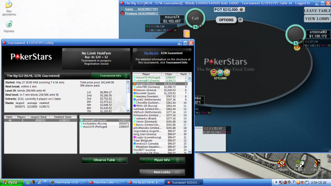
Task: Switch to The Big $22 taskbar window
Action: (x=145, y=182)
